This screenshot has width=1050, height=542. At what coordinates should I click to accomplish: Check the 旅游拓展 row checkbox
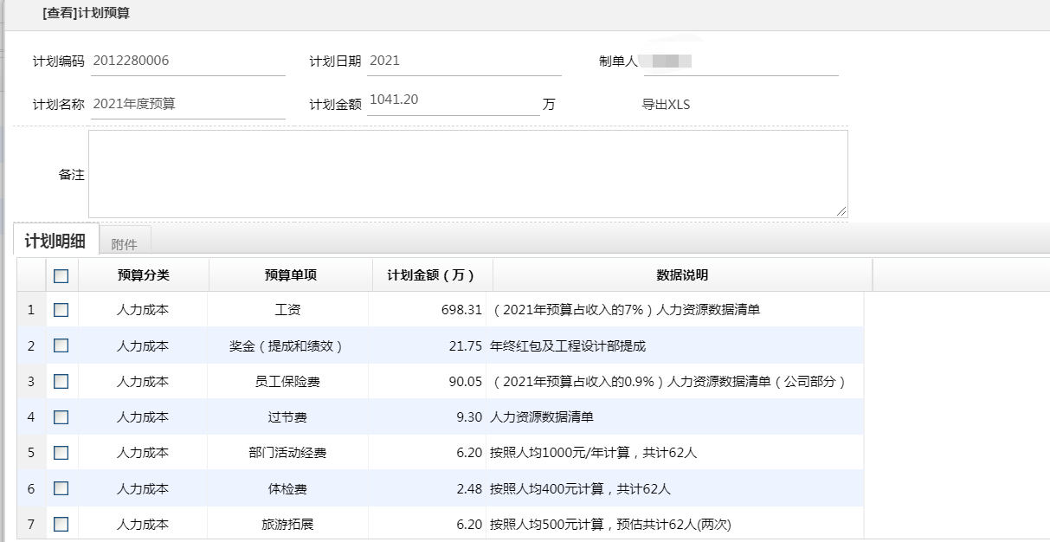coord(59,524)
